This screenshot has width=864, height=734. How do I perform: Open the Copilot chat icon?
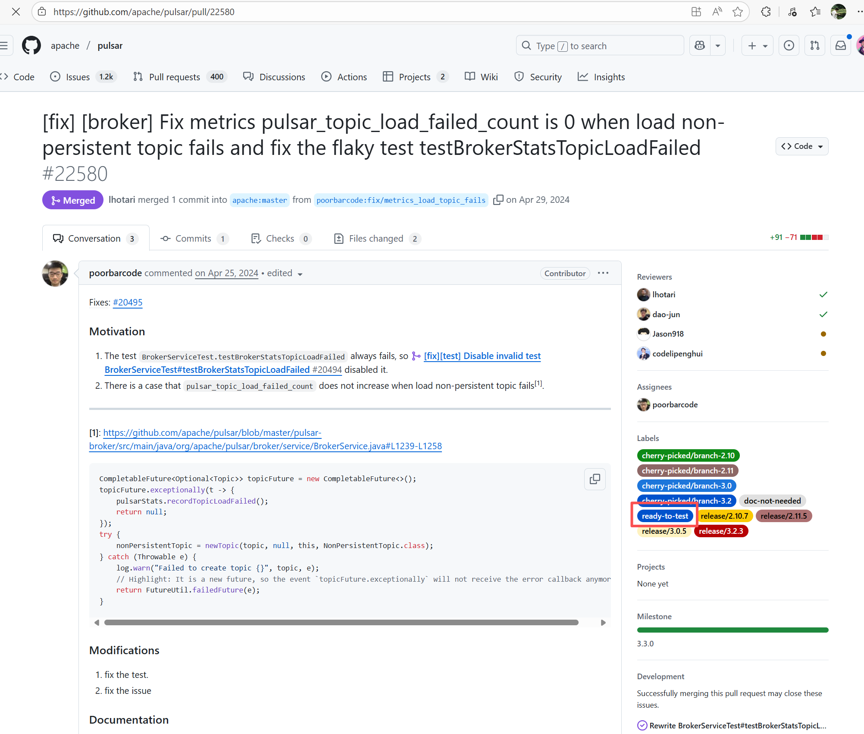700,45
